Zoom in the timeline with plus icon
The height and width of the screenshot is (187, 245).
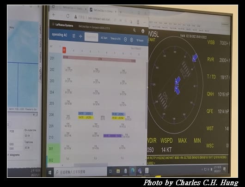point(132,40)
